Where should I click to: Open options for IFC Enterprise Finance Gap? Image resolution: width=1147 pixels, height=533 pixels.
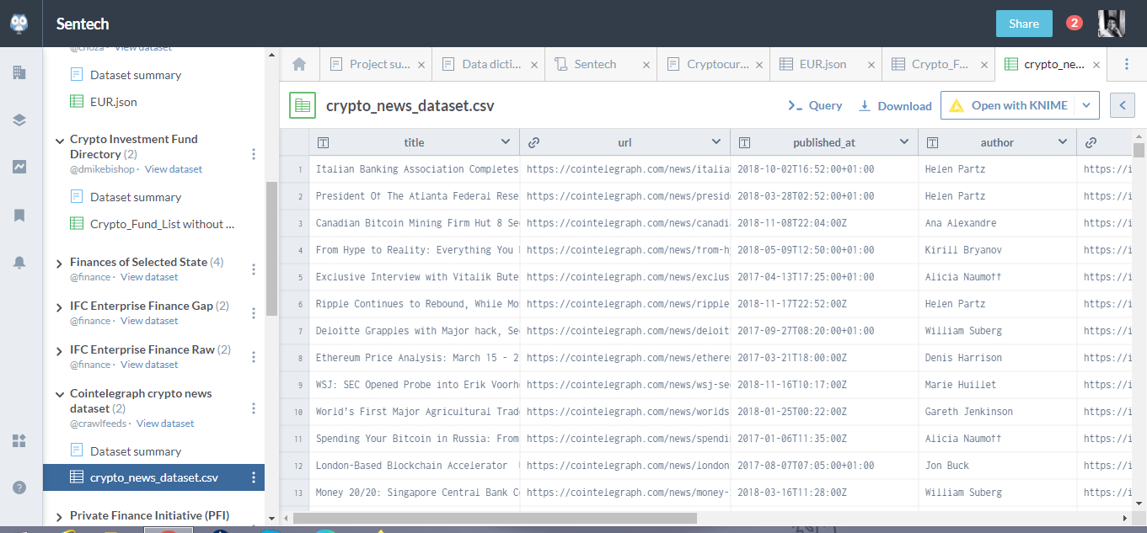pyautogui.click(x=254, y=313)
